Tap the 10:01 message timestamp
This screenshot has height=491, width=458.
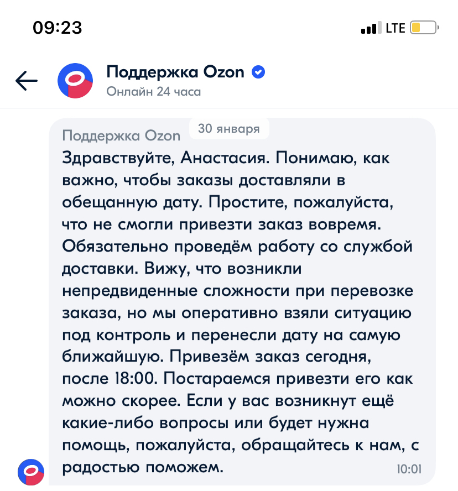[409, 469]
